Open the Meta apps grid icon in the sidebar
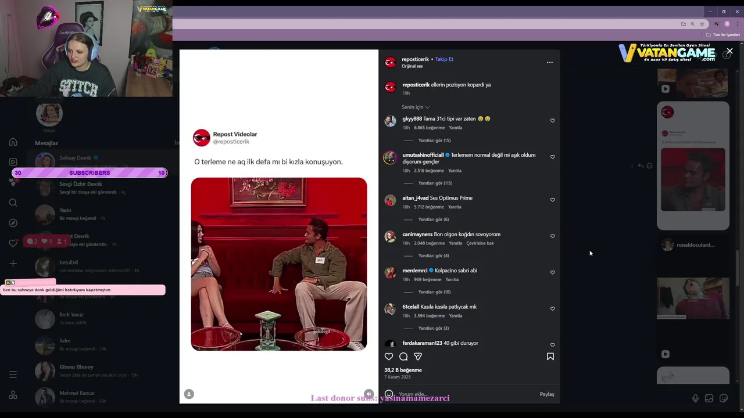 [x=13, y=395]
